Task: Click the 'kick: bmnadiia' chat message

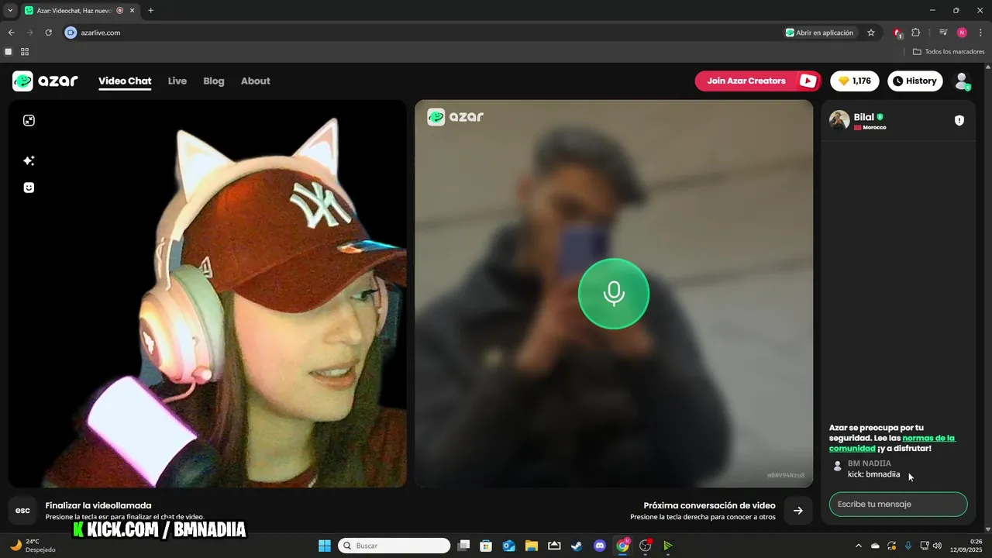Action: [874, 474]
